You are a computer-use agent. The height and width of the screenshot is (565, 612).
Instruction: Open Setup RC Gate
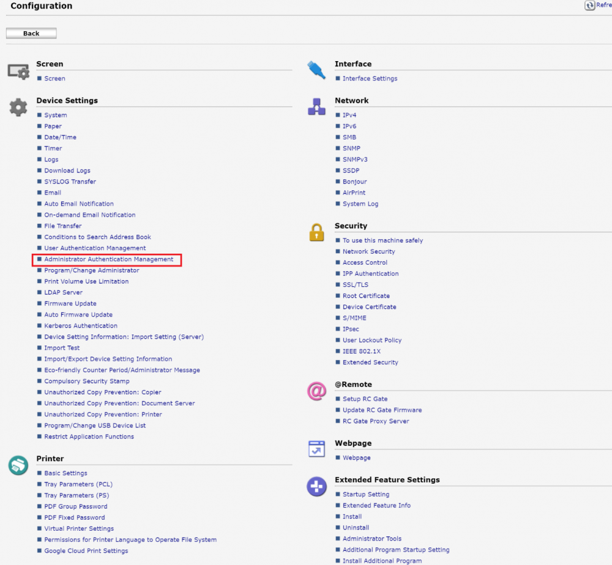coord(365,399)
